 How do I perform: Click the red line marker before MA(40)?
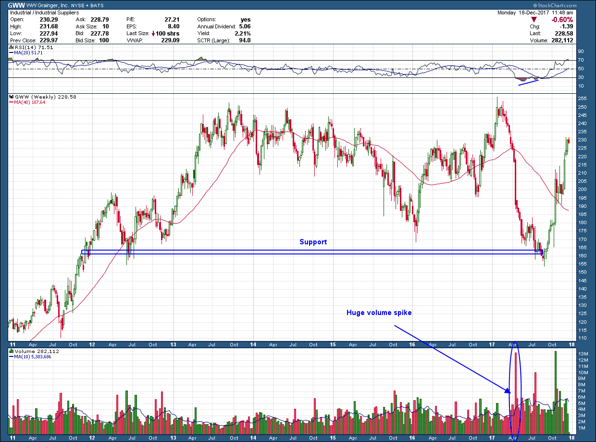click(x=11, y=102)
